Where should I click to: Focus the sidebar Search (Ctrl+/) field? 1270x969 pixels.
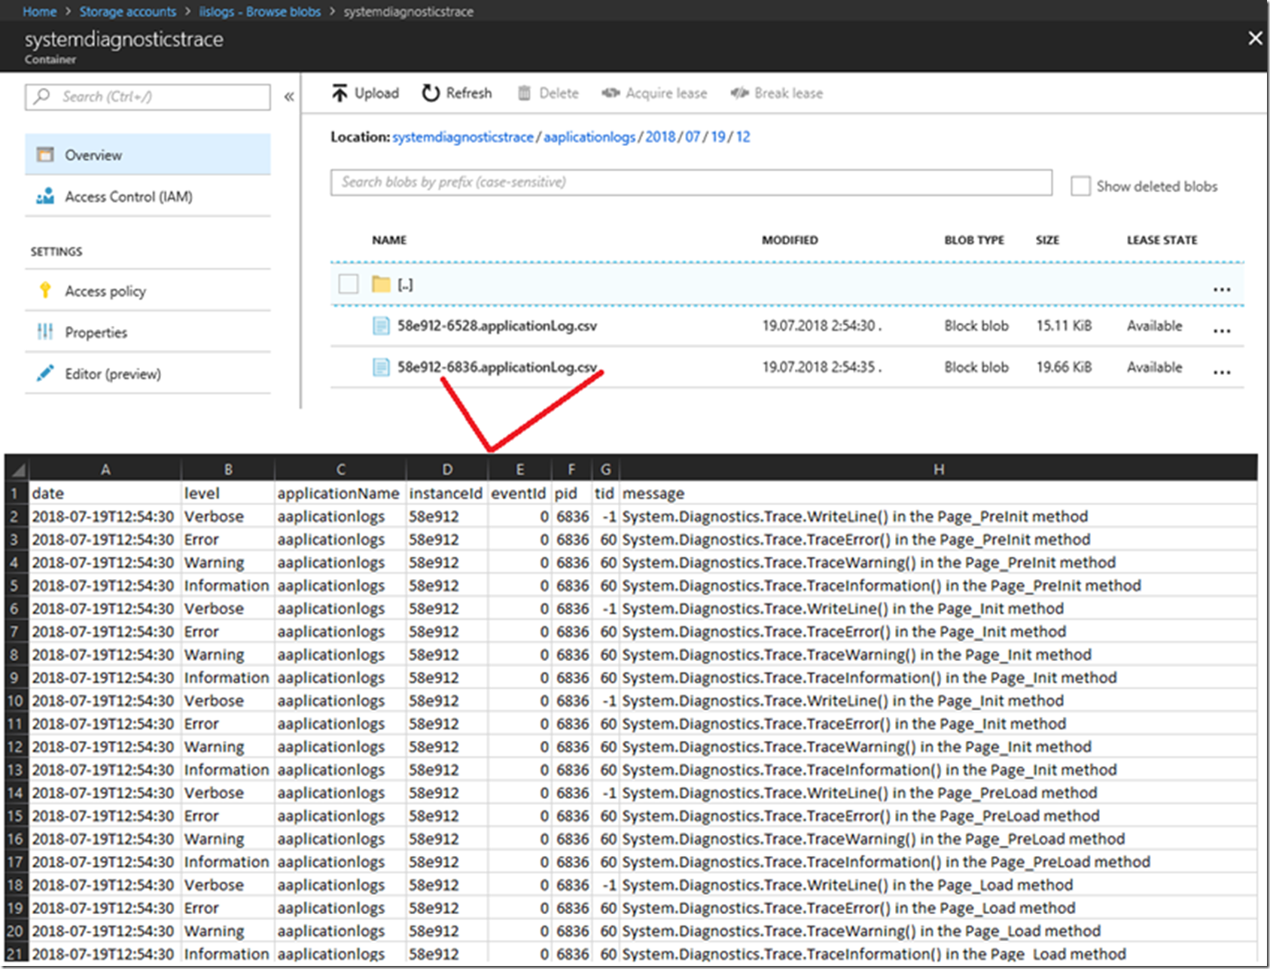click(148, 96)
